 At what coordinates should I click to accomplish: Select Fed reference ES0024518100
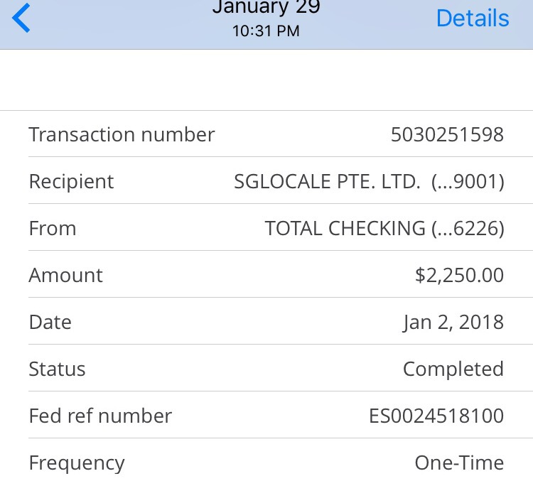click(x=436, y=416)
